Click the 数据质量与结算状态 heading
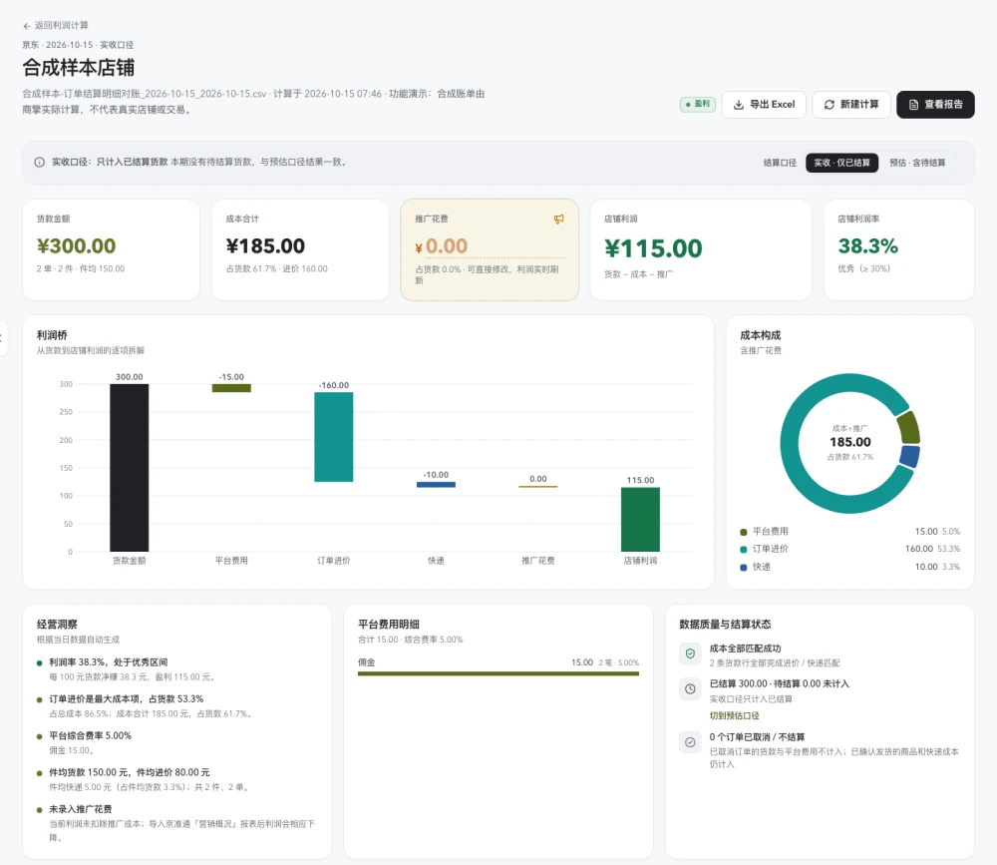997x865 pixels. pyautogui.click(x=725, y=625)
